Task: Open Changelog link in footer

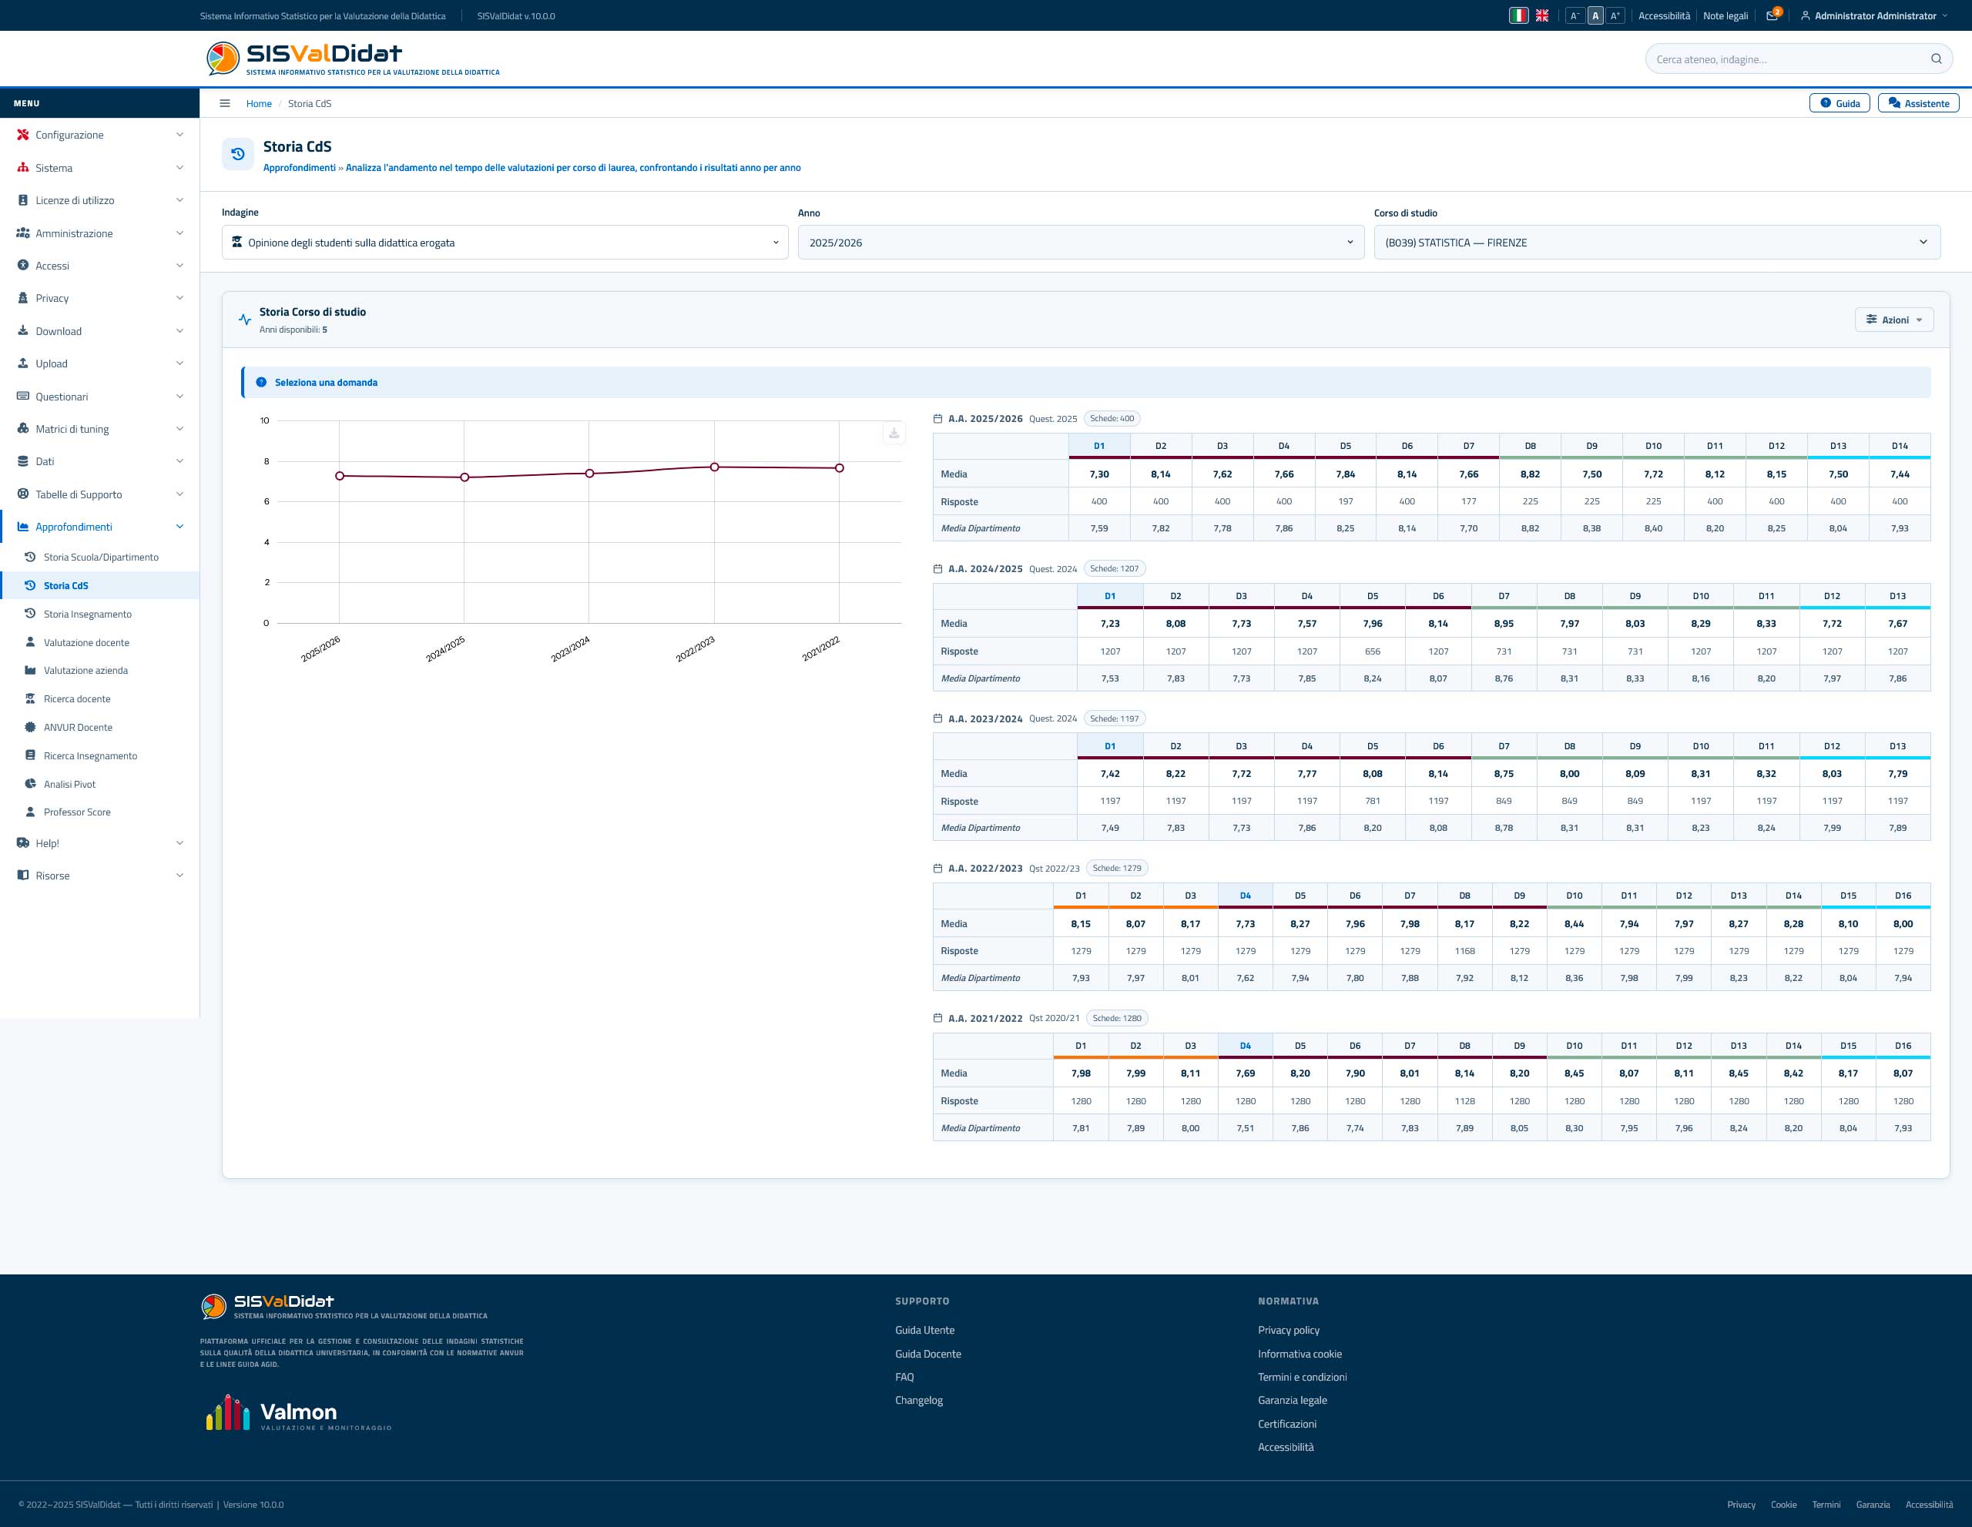Action: click(918, 1401)
